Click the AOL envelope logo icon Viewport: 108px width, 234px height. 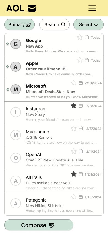[x=32, y=8]
